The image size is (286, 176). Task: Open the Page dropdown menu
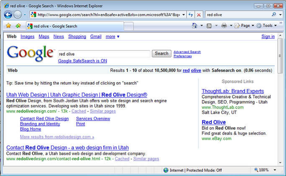[245, 26]
